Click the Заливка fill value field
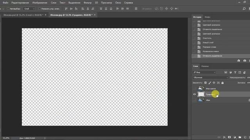This screenshot has height=140, width=250. click(x=248, y=83)
